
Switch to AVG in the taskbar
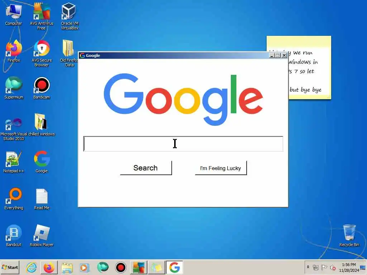click(x=139, y=267)
